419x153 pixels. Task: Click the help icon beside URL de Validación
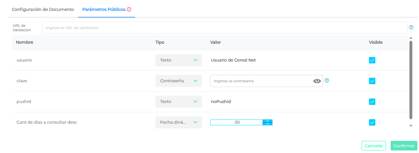tap(411, 27)
